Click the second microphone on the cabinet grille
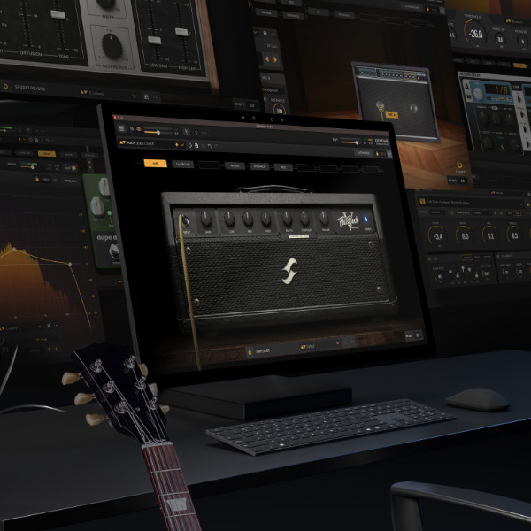531x531 pixels. pyautogui.click(x=413, y=108)
